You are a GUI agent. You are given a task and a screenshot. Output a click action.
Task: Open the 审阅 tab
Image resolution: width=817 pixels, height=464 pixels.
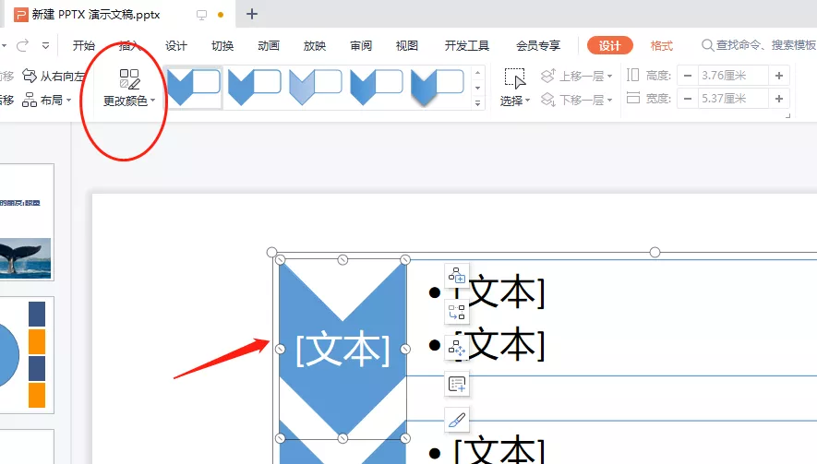click(361, 46)
